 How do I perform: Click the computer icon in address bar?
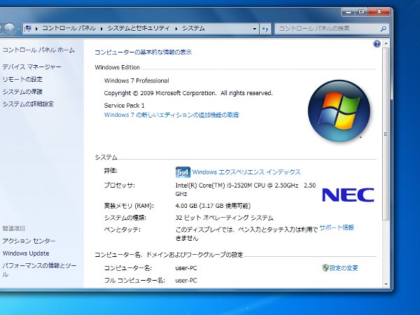pos(28,28)
